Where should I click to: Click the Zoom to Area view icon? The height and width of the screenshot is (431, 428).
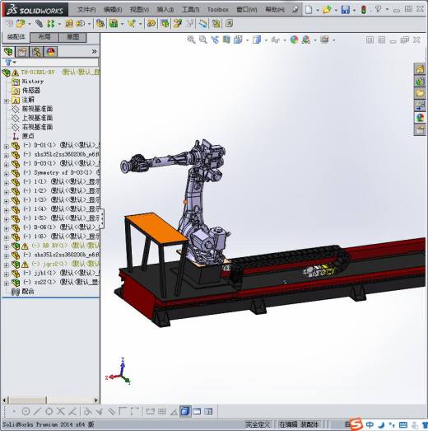pos(202,40)
